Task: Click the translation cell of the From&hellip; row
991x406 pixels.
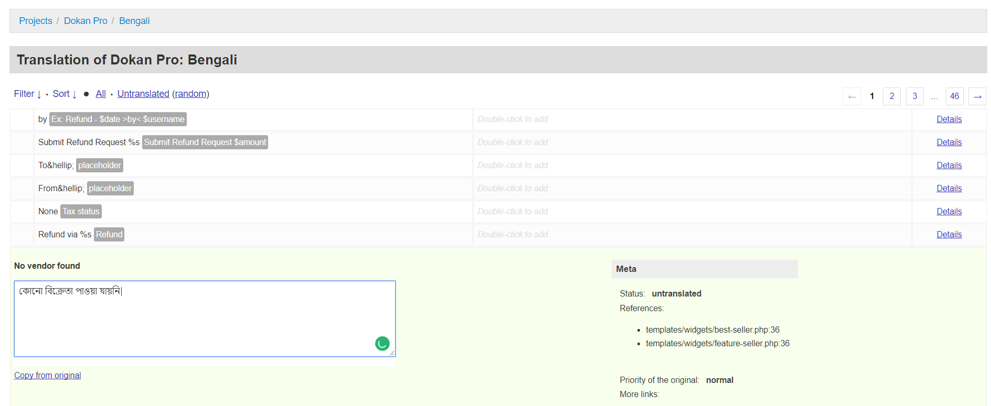Action: click(x=692, y=189)
